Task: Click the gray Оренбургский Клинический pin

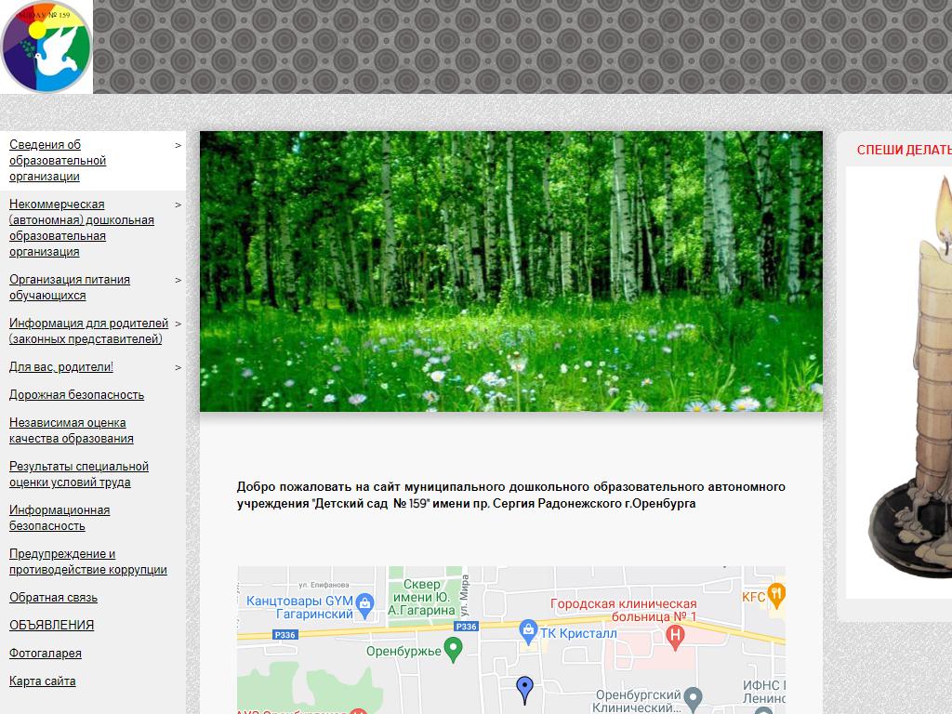Action: 691,697
